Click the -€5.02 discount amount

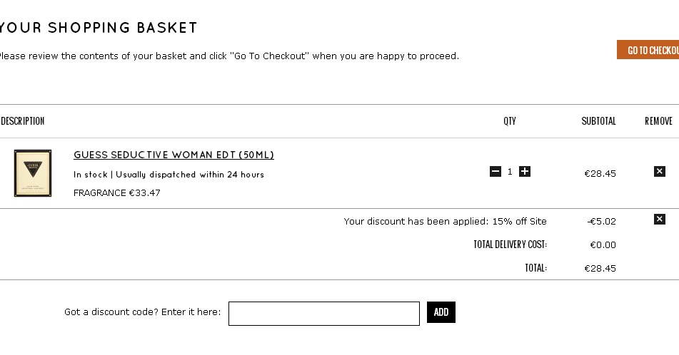pyautogui.click(x=601, y=222)
